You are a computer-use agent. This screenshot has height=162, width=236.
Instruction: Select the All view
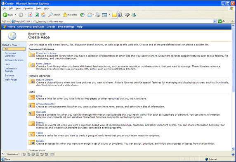pyautogui.click(x=14, y=49)
